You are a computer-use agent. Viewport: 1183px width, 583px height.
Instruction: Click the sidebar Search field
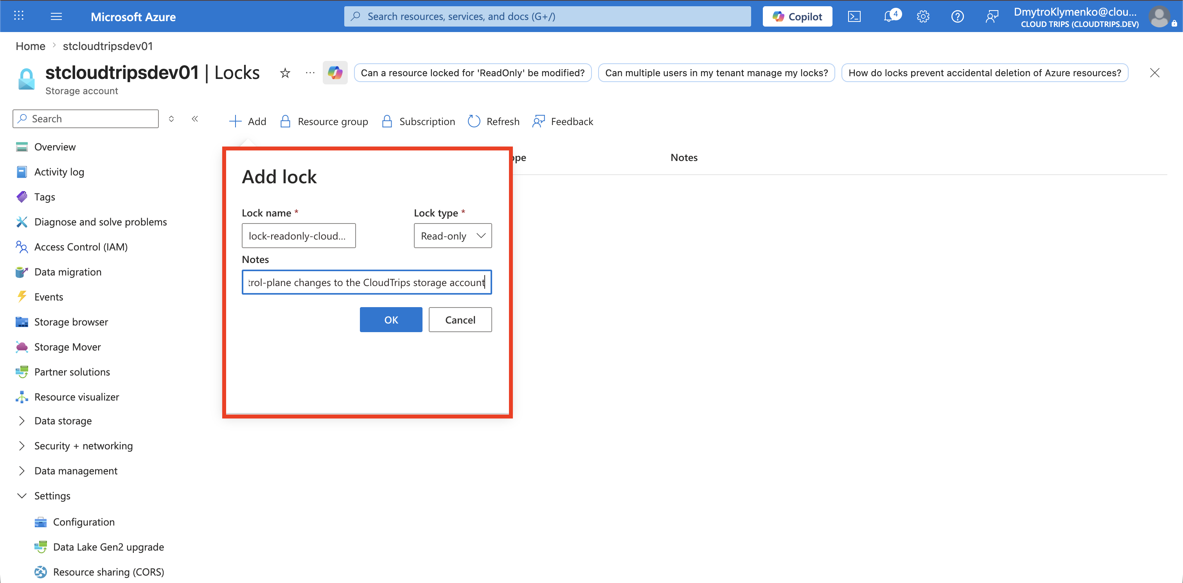tap(86, 119)
